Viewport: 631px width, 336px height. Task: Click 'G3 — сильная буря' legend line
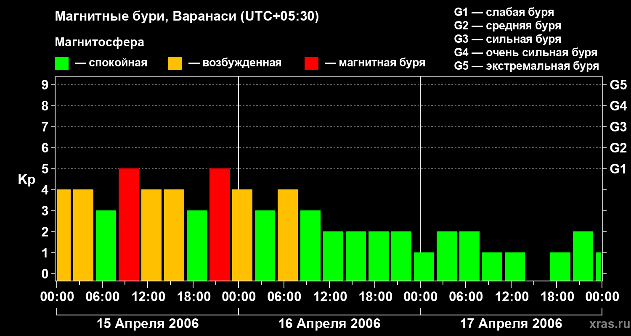click(508, 39)
